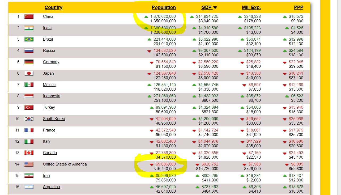Click the India flag icon

tap(29, 28)
